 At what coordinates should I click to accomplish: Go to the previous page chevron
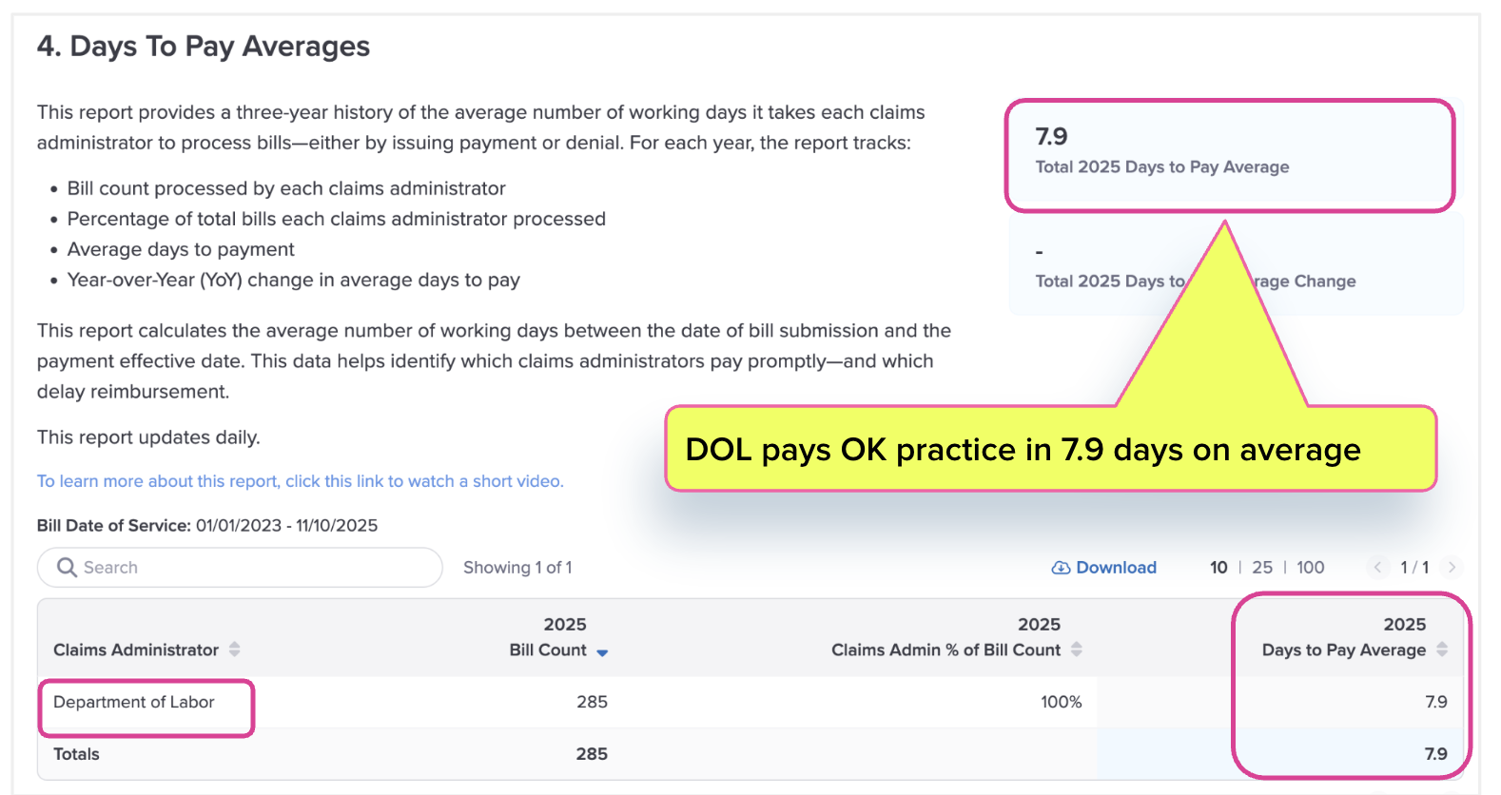(1377, 568)
